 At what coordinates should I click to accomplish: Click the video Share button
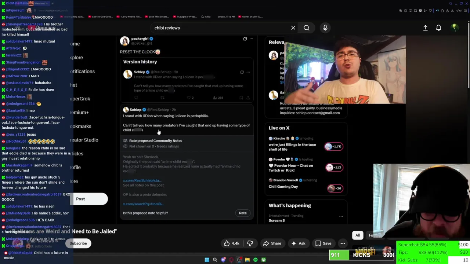click(272, 243)
